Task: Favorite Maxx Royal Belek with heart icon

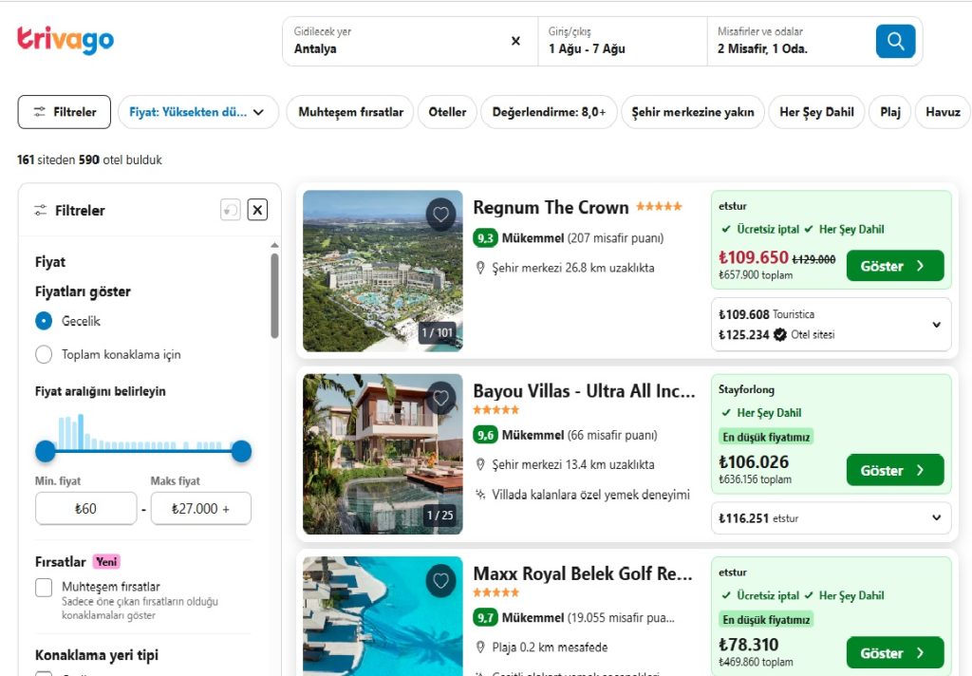Action: pyautogui.click(x=440, y=580)
